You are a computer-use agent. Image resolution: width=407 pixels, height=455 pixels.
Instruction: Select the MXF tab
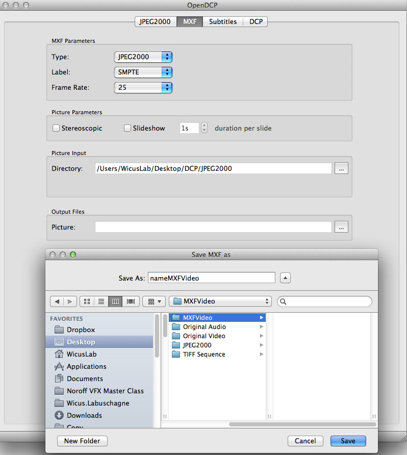point(190,22)
